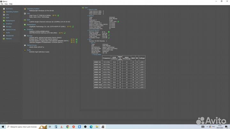
Task: Click the Audio speaker icon in sidebar
Action: point(4,33)
